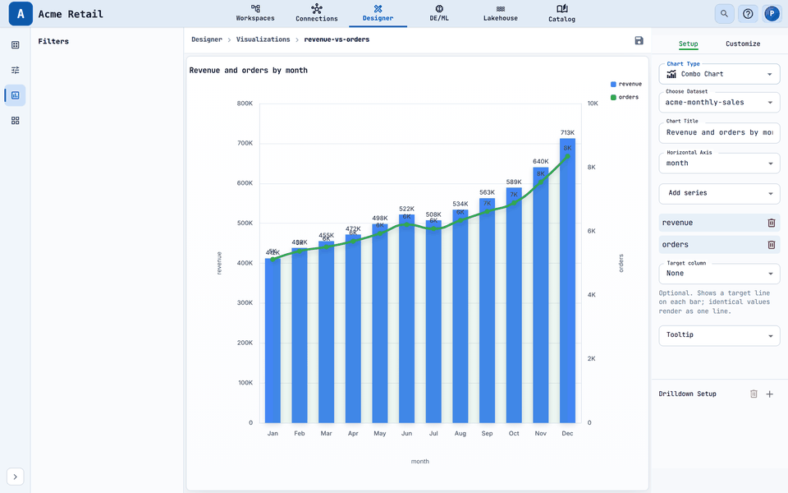The height and width of the screenshot is (493, 788).
Task: Click the '713K' data label
Action: point(567,133)
